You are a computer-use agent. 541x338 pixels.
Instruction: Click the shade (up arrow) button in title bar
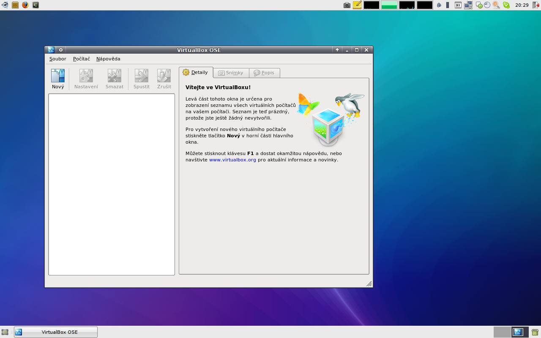(x=337, y=50)
